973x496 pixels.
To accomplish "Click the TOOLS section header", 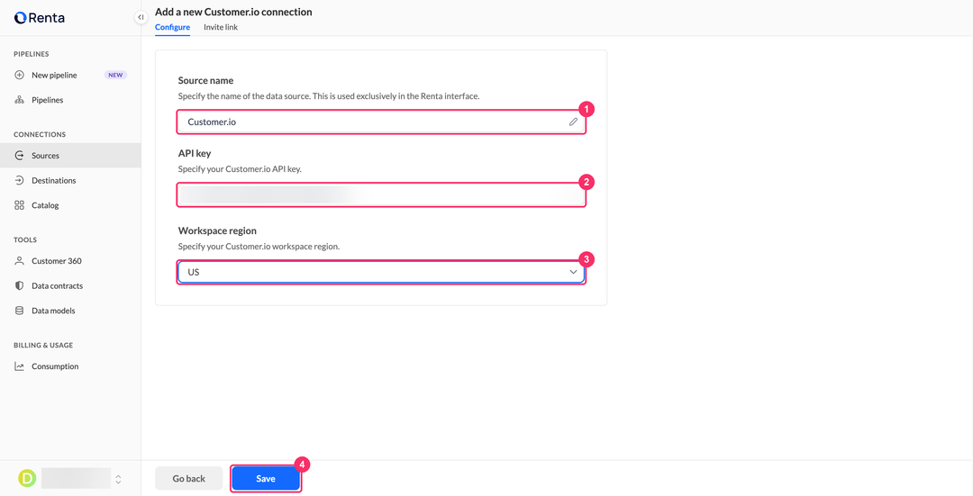I will coord(25,240).
